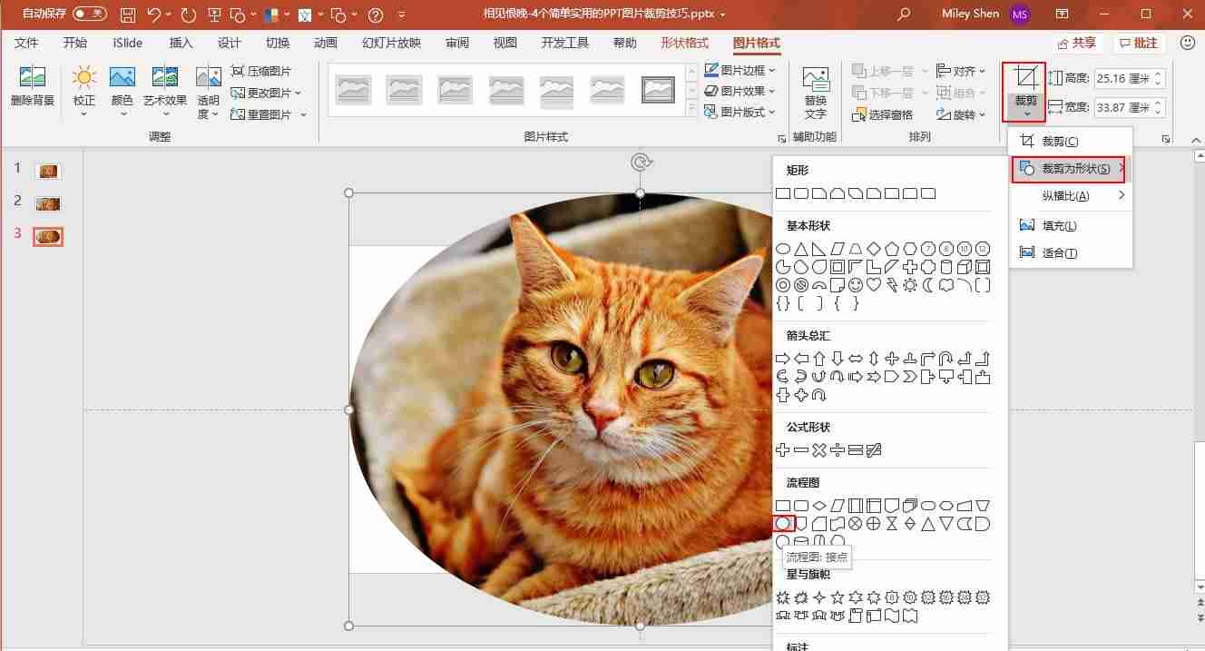Select the left-right double arrow shape
The width and height of the screenshot is (1205, 651).
[x=856, y=359]
